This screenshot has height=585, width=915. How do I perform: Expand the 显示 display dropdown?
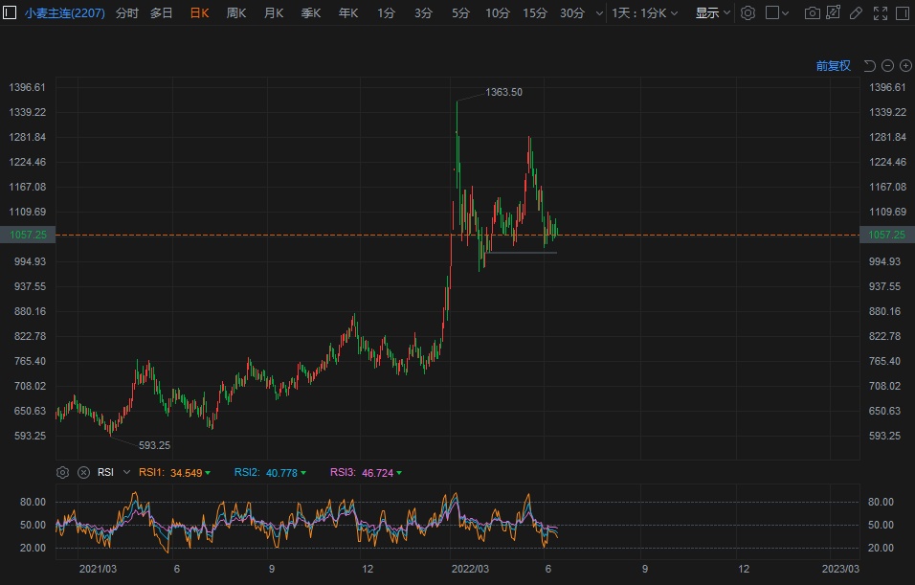click(712, 13)
